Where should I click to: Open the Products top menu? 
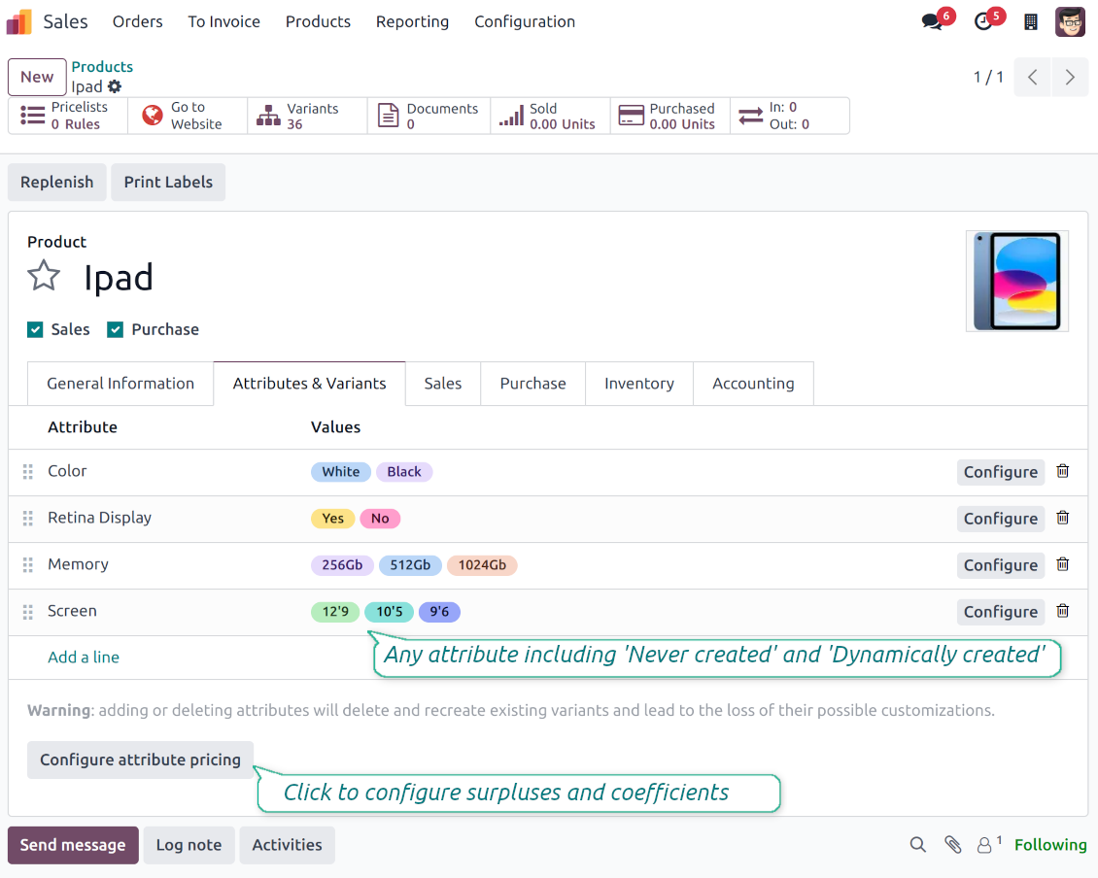(x=318, y=21)
